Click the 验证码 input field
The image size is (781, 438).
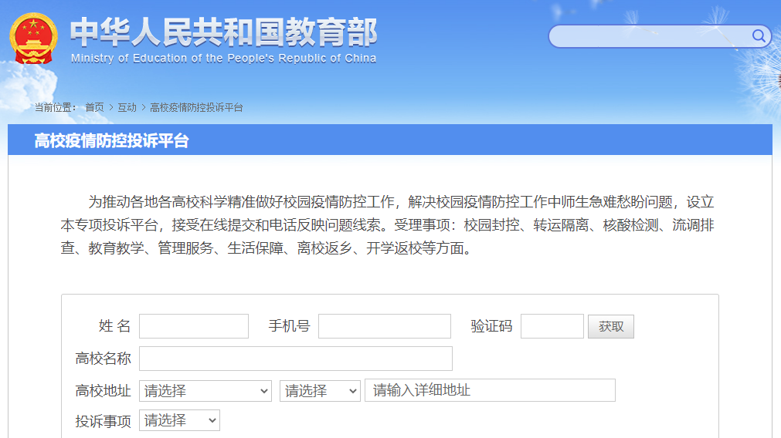[x=552, y=326]
